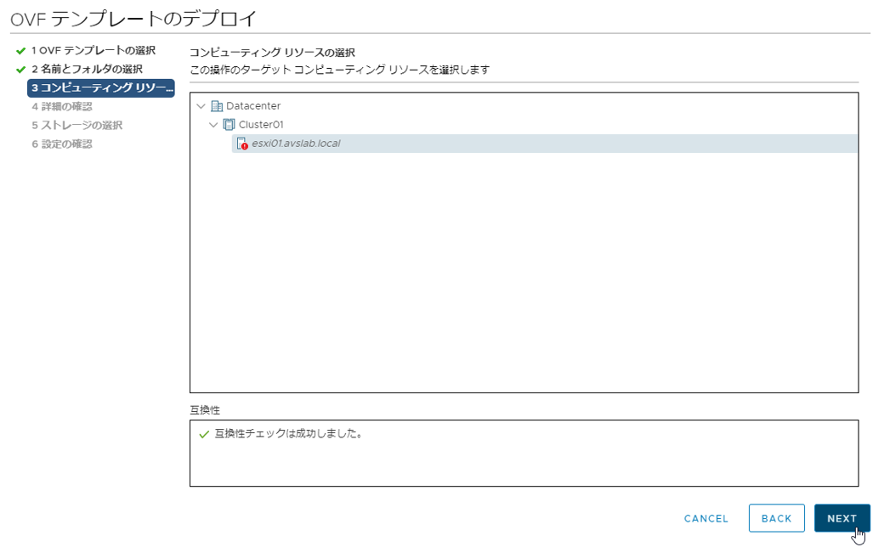Select step 4 詳細の確認

[62, 106]
